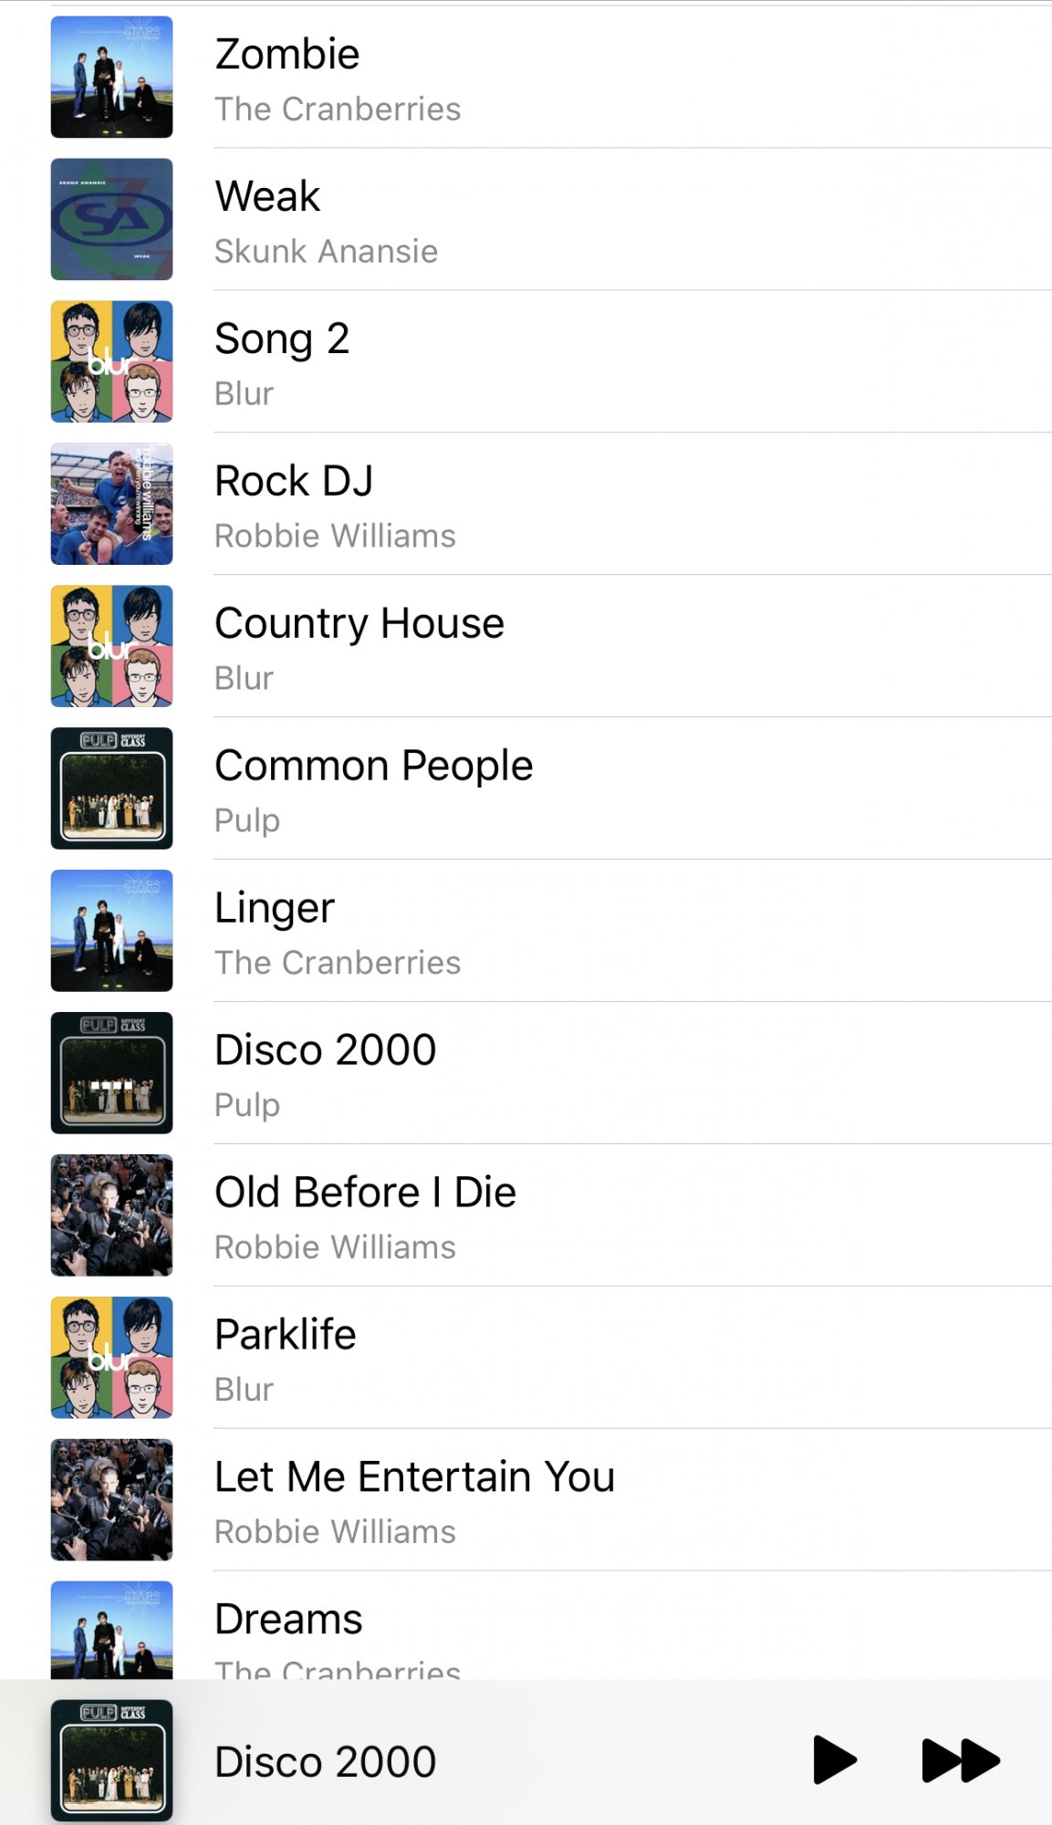Tap the Skunk Anansie Weak album cover
Viewport: 1052px width, 1825px height.
pos(111,220)
